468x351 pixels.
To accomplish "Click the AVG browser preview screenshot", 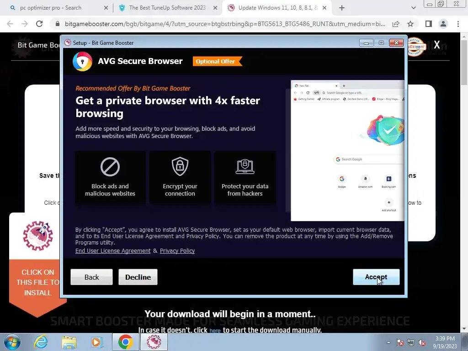I will point(347,151).
